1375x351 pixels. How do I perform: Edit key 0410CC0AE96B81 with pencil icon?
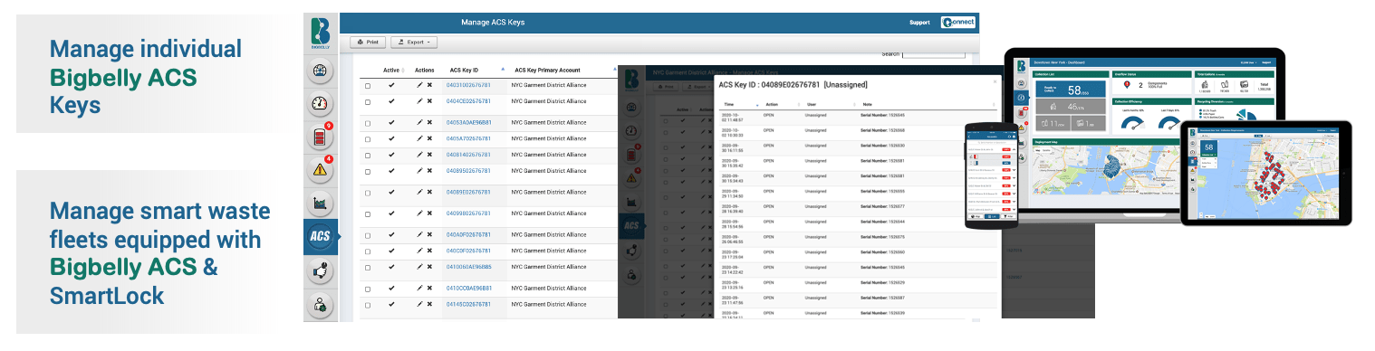[x=419, y=288]
